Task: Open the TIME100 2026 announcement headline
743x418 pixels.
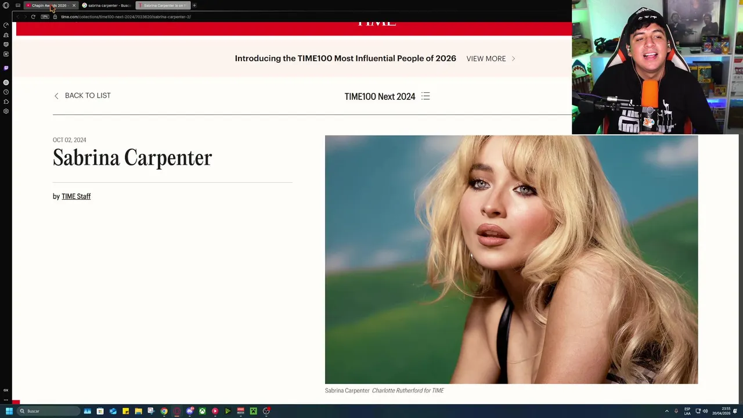Action: (x=345, y=59)
